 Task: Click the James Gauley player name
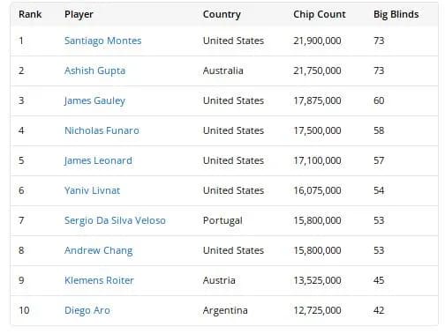click(94, 100)
